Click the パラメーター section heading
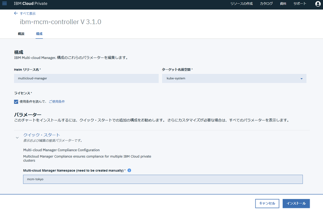This screenshot has width=323, height=209. coord(27,115)
